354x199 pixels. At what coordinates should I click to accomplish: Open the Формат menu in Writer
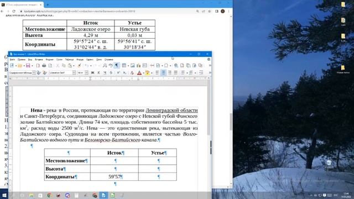[x=49, y=60]
